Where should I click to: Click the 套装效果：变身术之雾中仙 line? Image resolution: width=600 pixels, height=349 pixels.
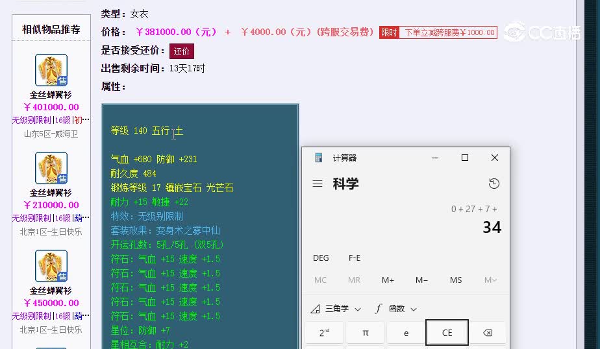point(166,230)
